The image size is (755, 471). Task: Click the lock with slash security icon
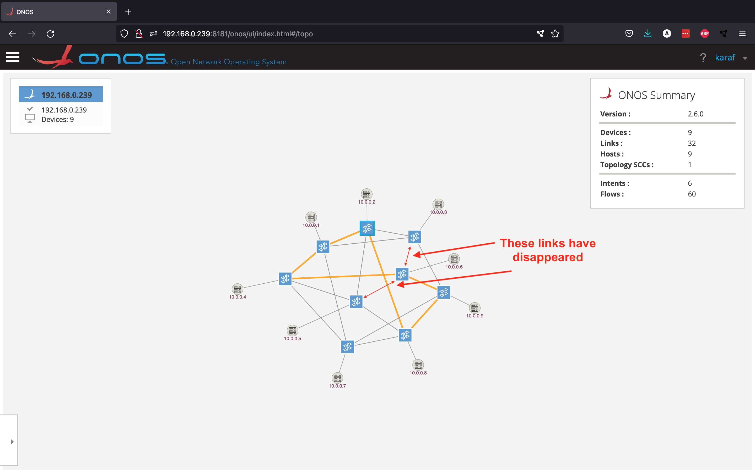[x=139, y=34]
